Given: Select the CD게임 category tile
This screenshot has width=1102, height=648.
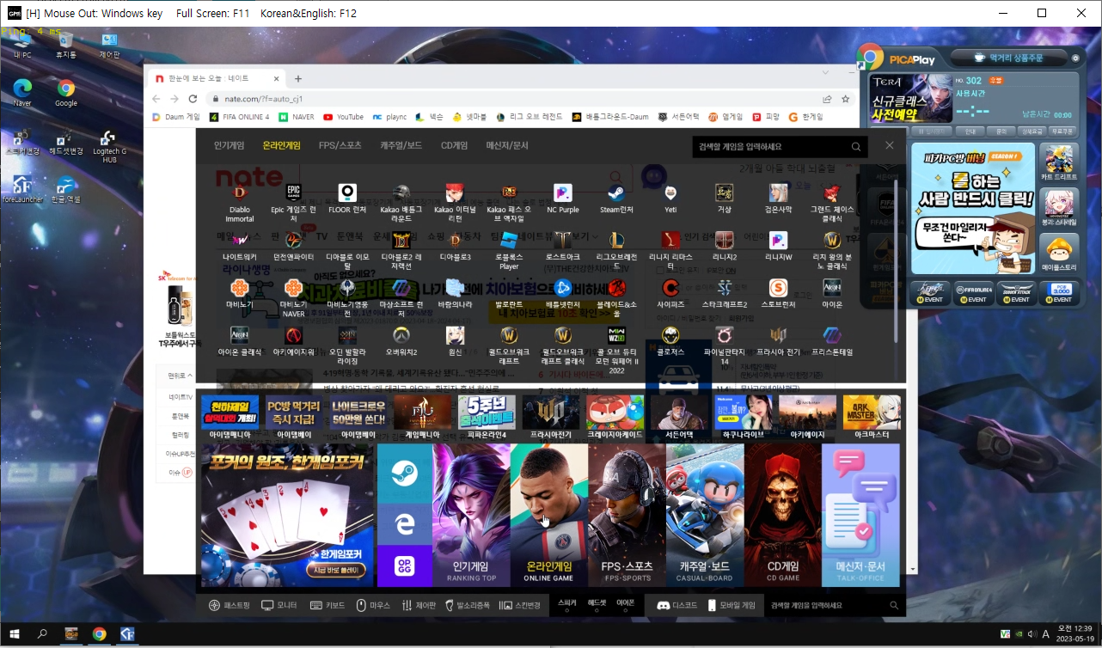Looking at the screenshot, I should pyautogui.click(x=782, y=516).
